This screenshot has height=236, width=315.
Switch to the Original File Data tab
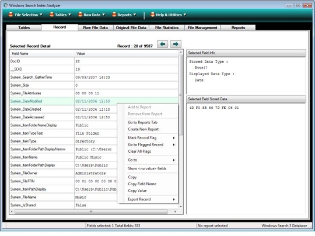click(131, 28)
